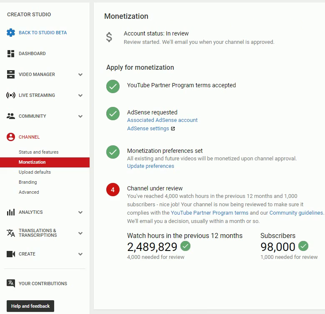
Task: Click the Analytics bar chart icon
Action: tap(11, 212)
